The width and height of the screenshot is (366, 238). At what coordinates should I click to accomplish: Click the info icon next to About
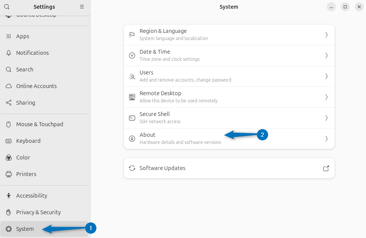(x=132, y=138)
